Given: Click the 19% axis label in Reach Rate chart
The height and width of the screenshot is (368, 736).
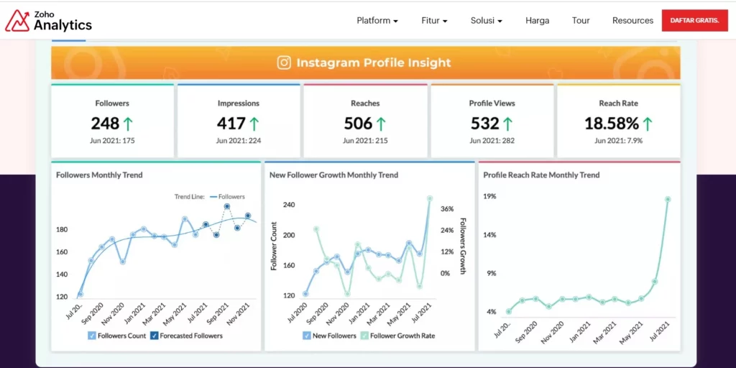Looking at the screenshot, I should pos(489,196).
